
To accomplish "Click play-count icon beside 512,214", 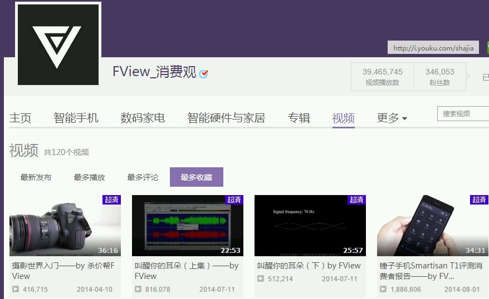I will click(261, 279).
